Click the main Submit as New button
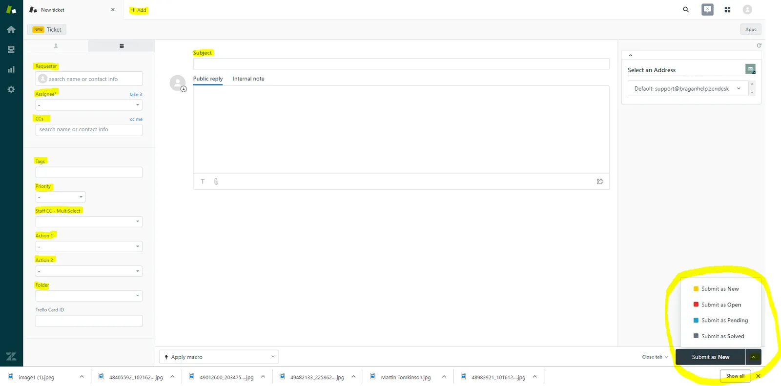 tap(711, 357)
